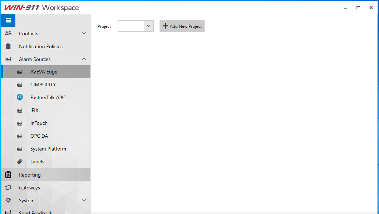Click the iFIX factory icon
Screen dimensions: 379x214
[x=20, y=110]
